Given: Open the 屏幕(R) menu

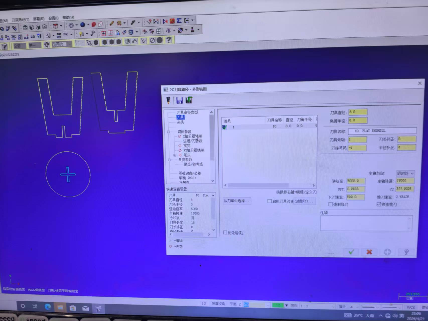Looking at the screenshot, I should (39, 19).
